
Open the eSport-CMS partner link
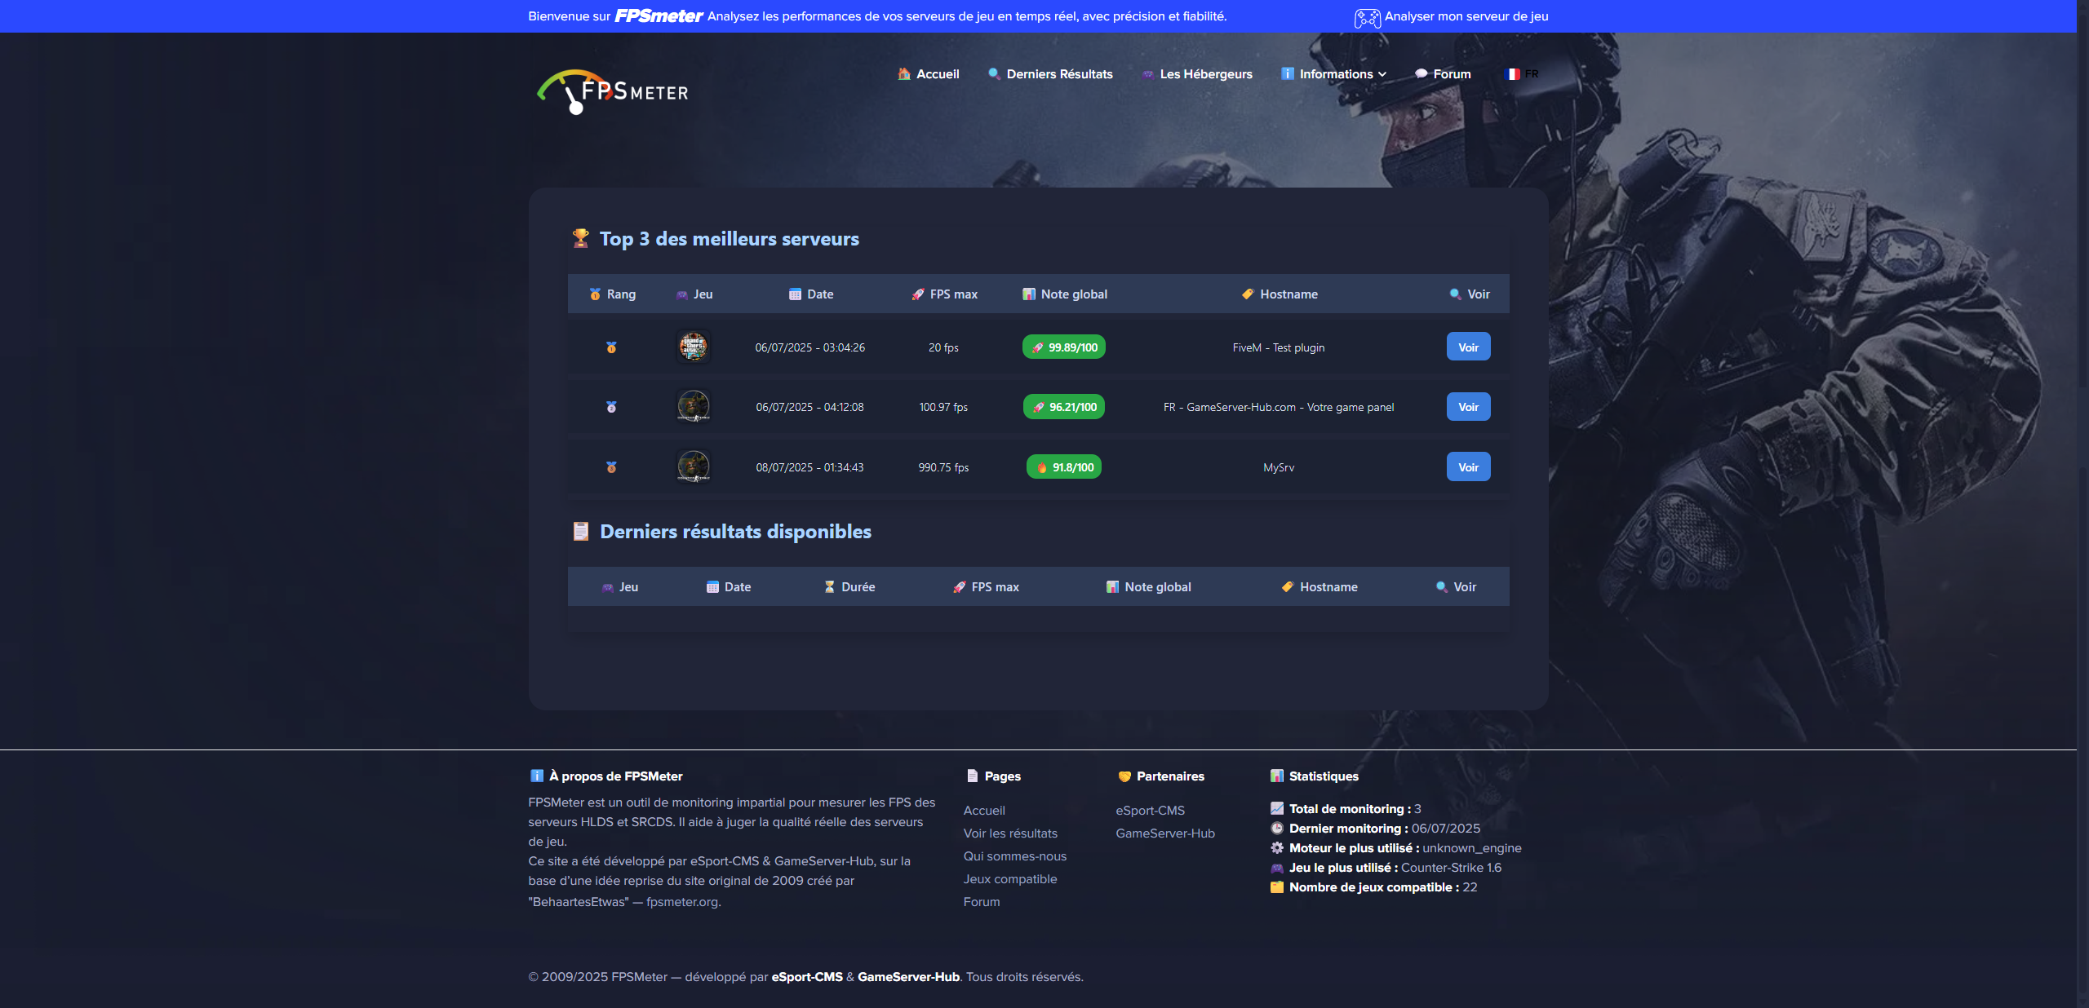[1150, 811]
